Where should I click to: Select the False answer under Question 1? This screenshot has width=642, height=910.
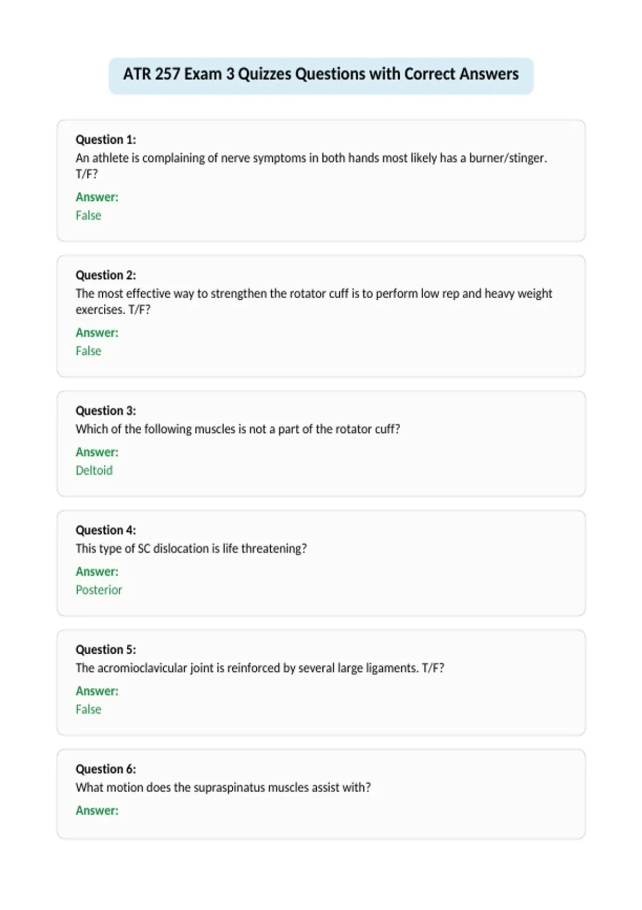(88, 215)
